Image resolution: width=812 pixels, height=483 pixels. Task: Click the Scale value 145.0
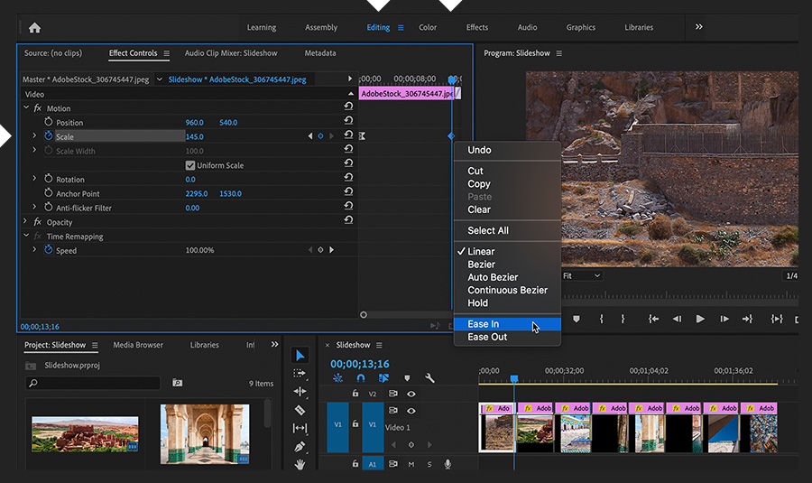(194, 136)
